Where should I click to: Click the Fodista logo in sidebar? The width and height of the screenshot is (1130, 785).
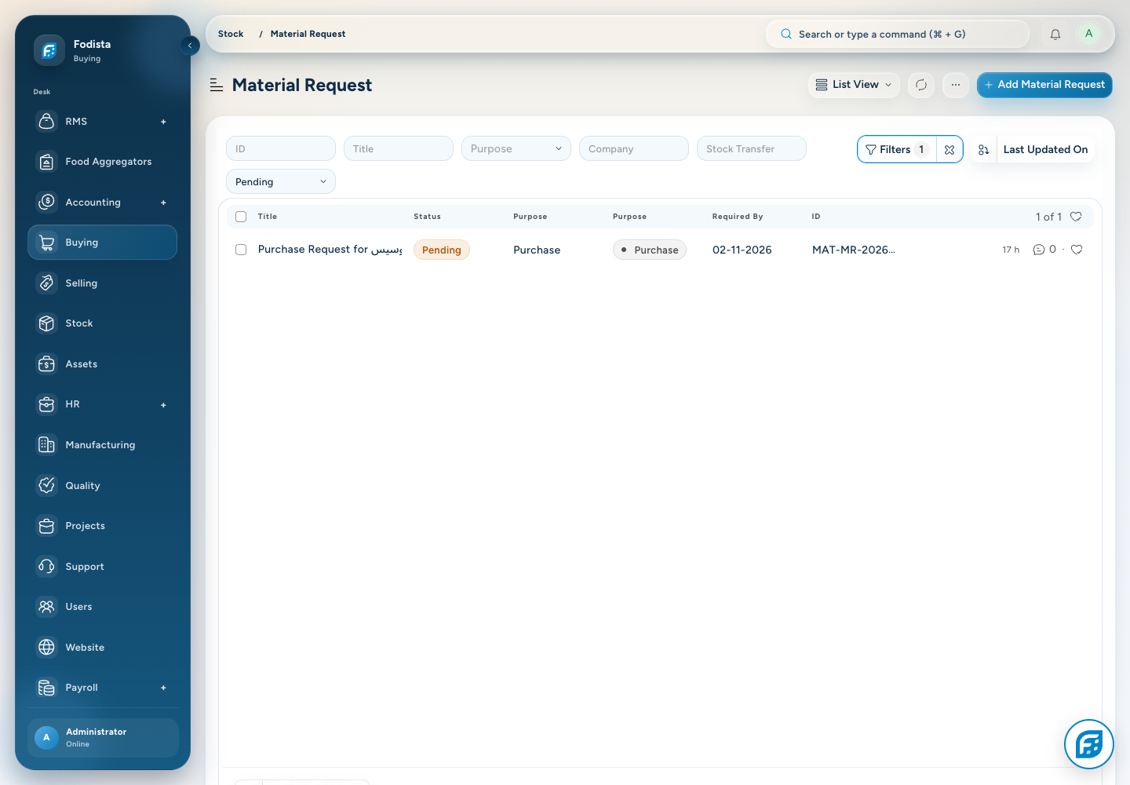coord(49,51)
